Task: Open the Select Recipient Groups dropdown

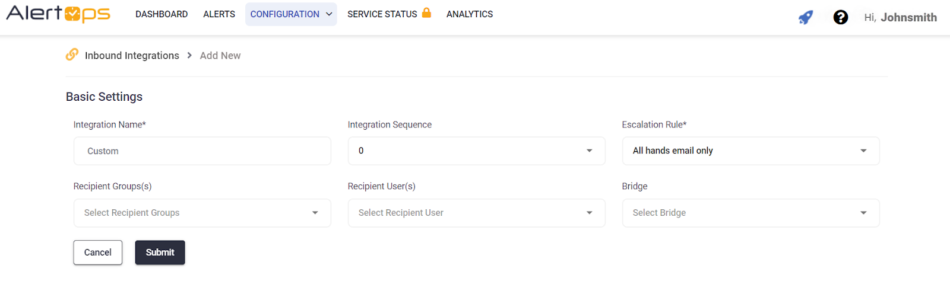Action: click(x=202, y=213)
